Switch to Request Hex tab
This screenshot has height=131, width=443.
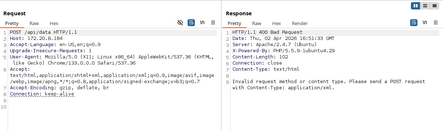54,23
